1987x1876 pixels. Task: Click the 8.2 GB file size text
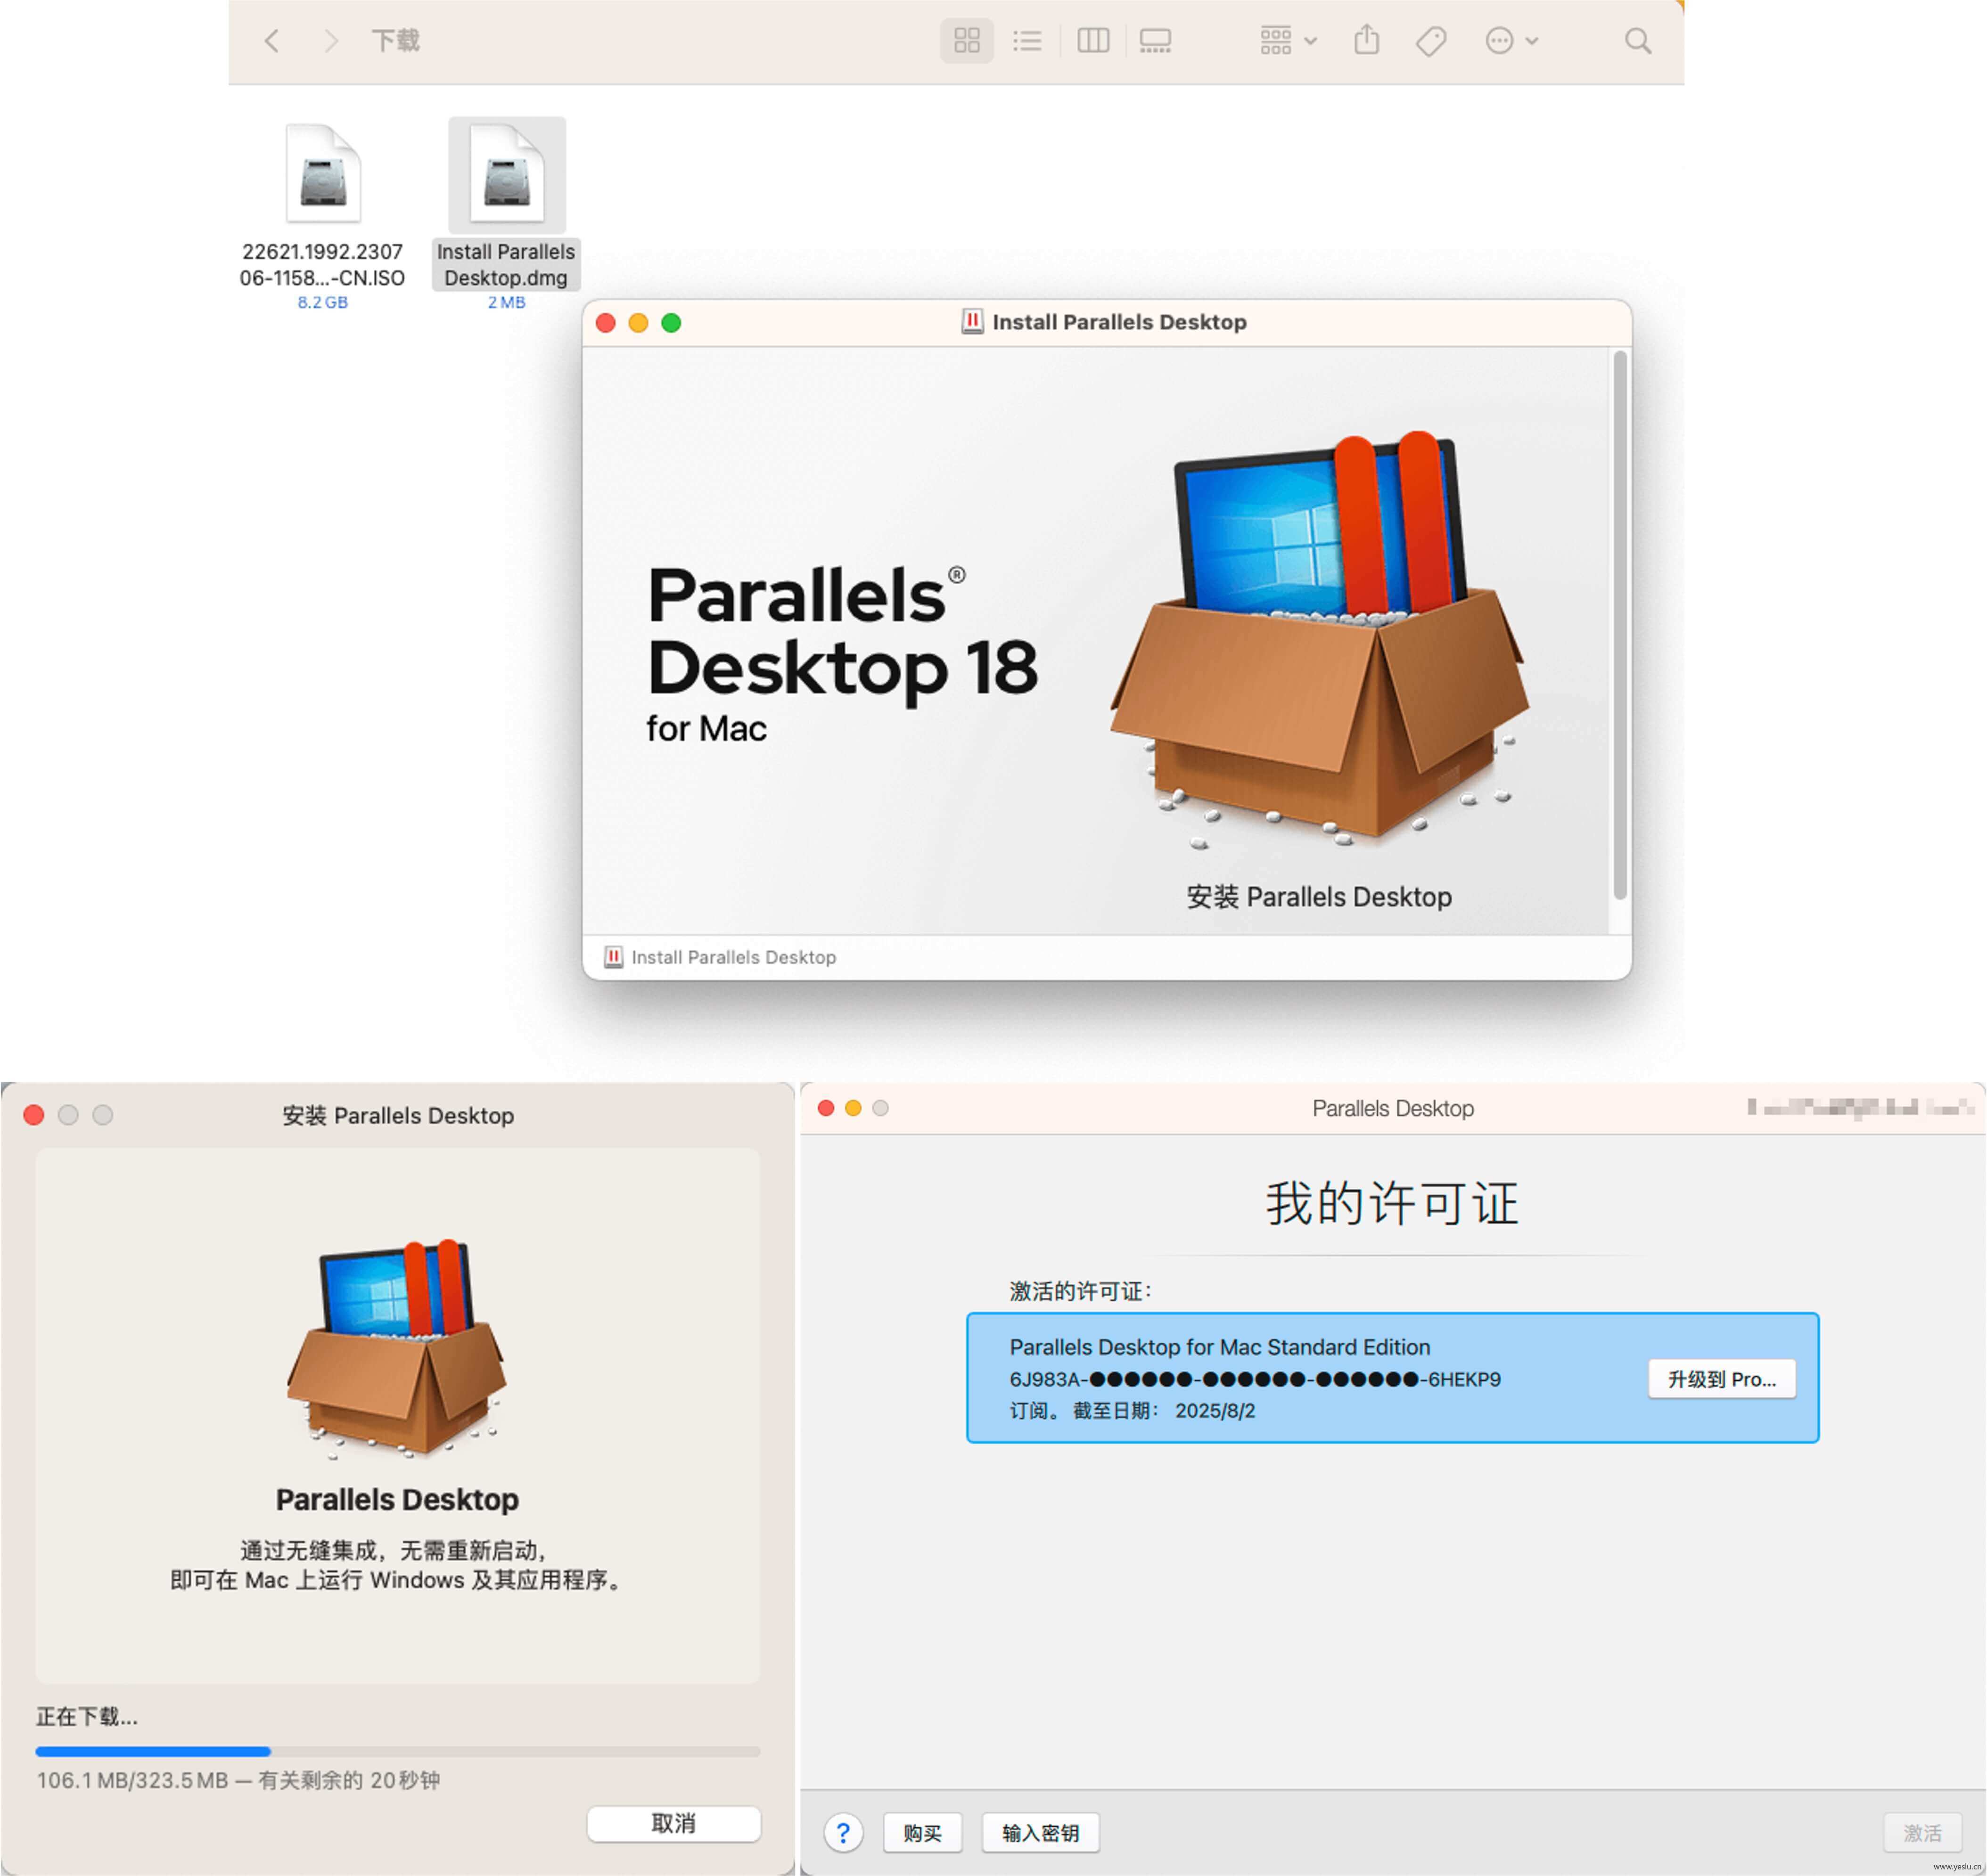[322, 302]
